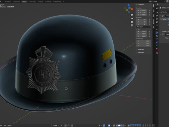
Task: Open the Particles properties tab icon
Action: point(157,36)
